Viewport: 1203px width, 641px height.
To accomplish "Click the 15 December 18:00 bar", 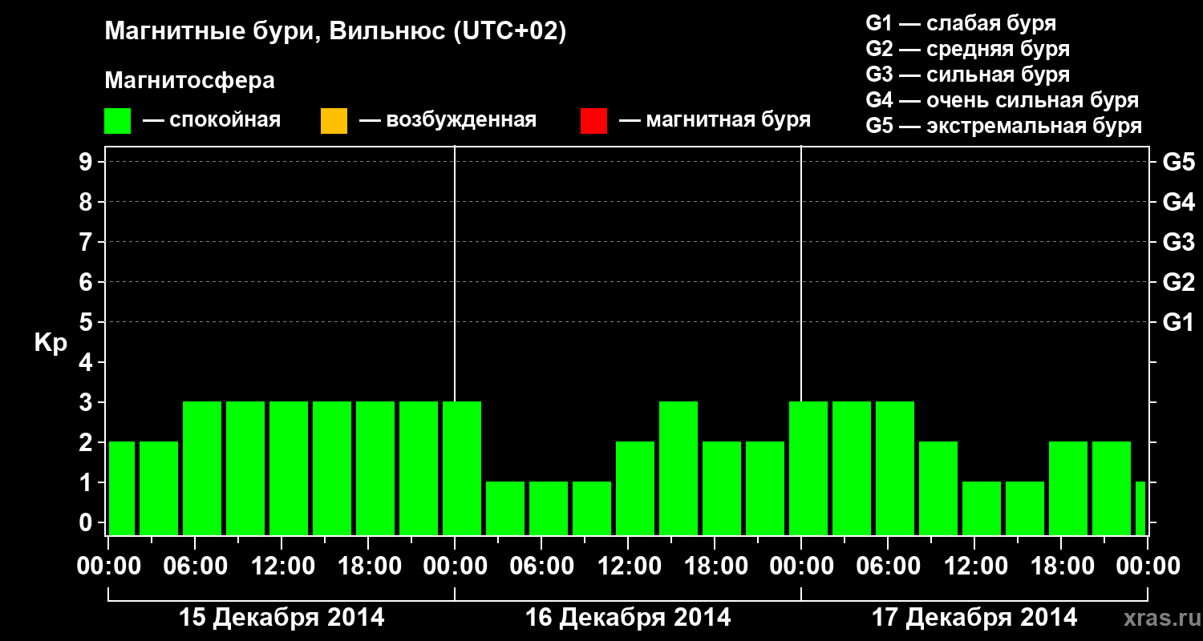I will tap(375, 468).
